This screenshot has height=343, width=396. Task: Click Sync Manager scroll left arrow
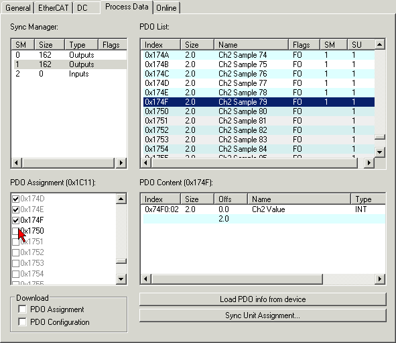point(17,162)
